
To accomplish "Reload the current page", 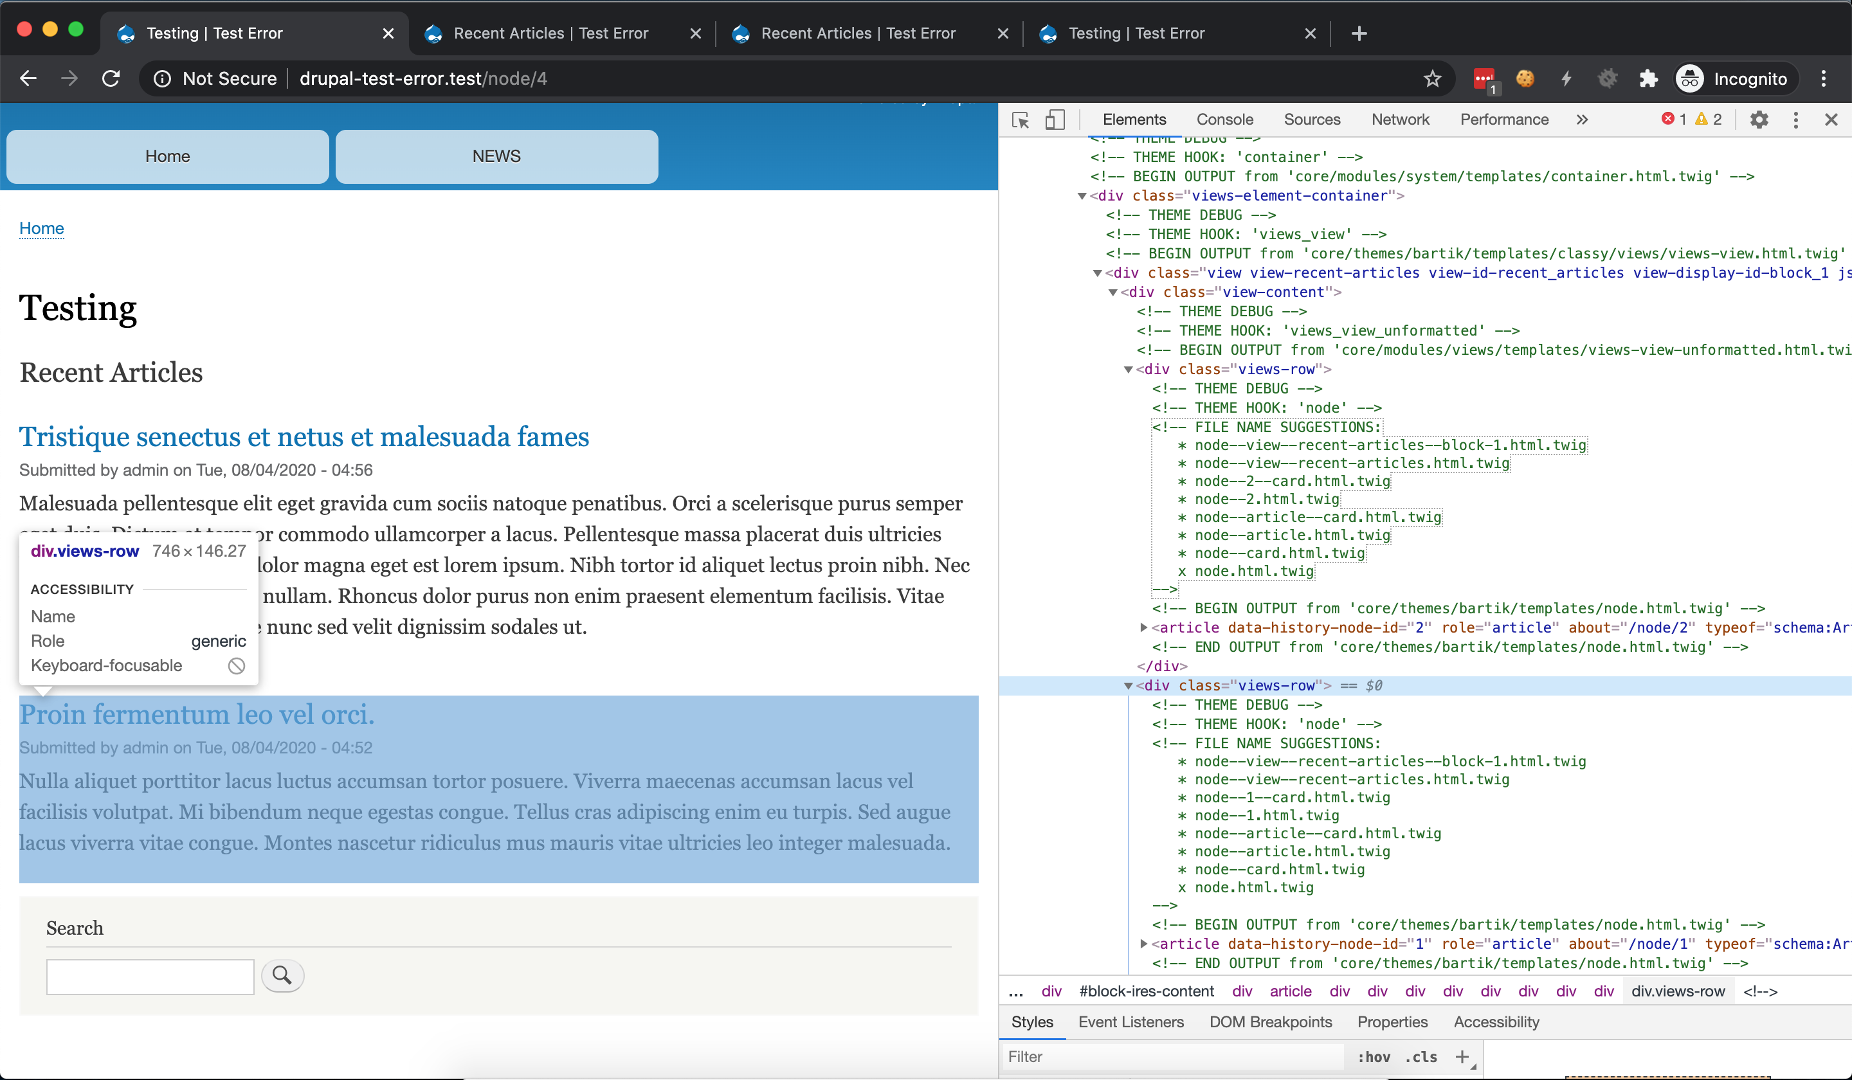I will click(111, 78).
